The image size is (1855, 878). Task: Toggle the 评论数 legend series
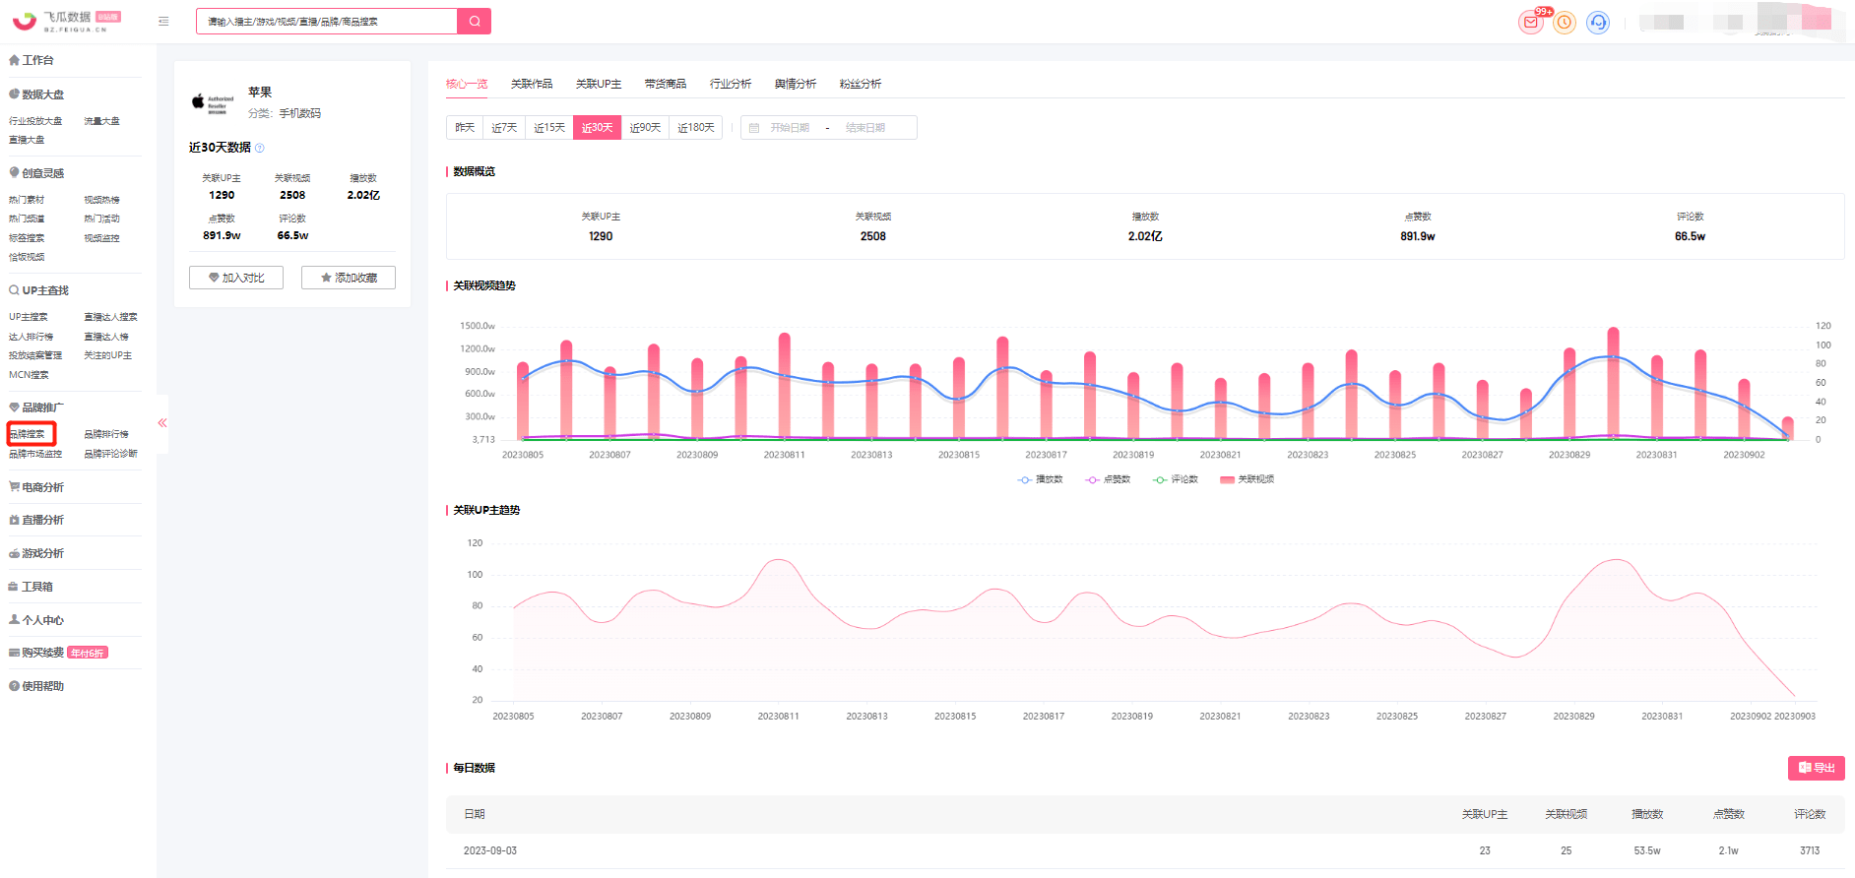point(1176,479)
